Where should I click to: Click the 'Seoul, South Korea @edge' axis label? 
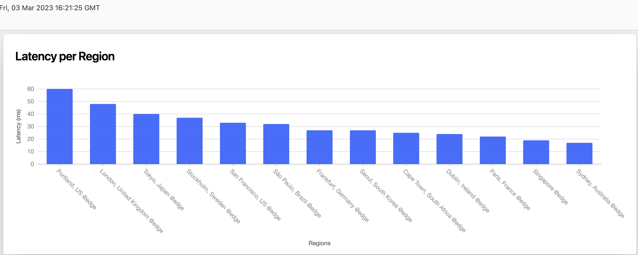386,195
